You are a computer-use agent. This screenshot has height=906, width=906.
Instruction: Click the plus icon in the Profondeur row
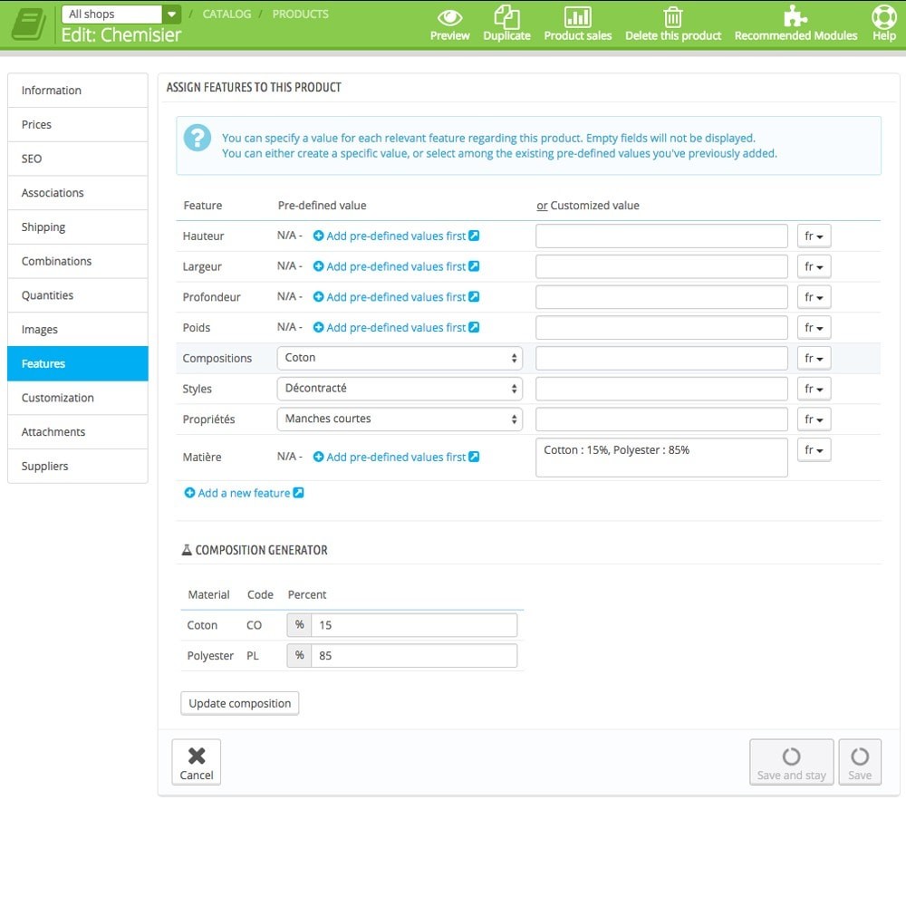[x=318, y=296]
